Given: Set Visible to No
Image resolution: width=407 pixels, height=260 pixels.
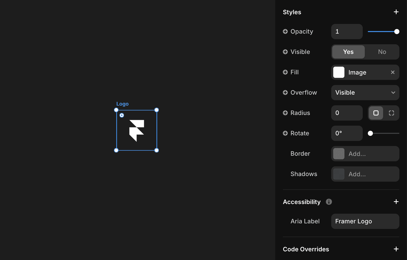Looking at the screenshot, I should (382, 52).
